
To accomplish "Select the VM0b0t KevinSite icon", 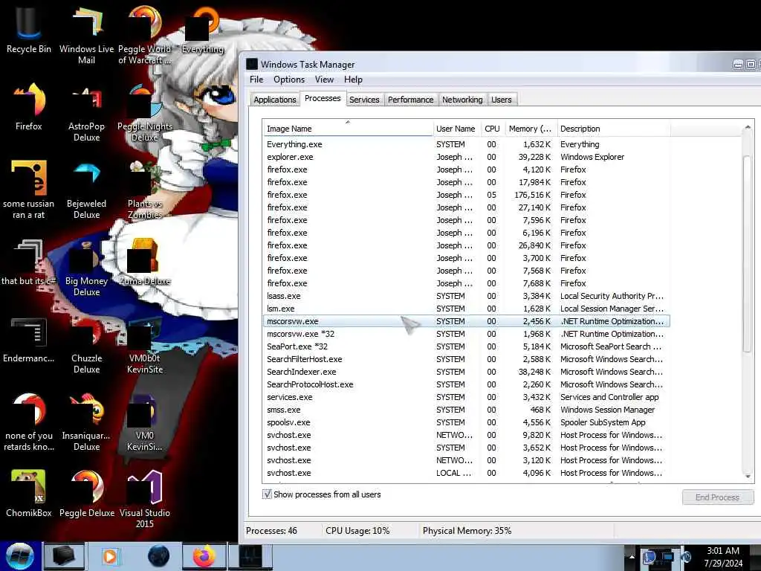I will coord(144,345).
